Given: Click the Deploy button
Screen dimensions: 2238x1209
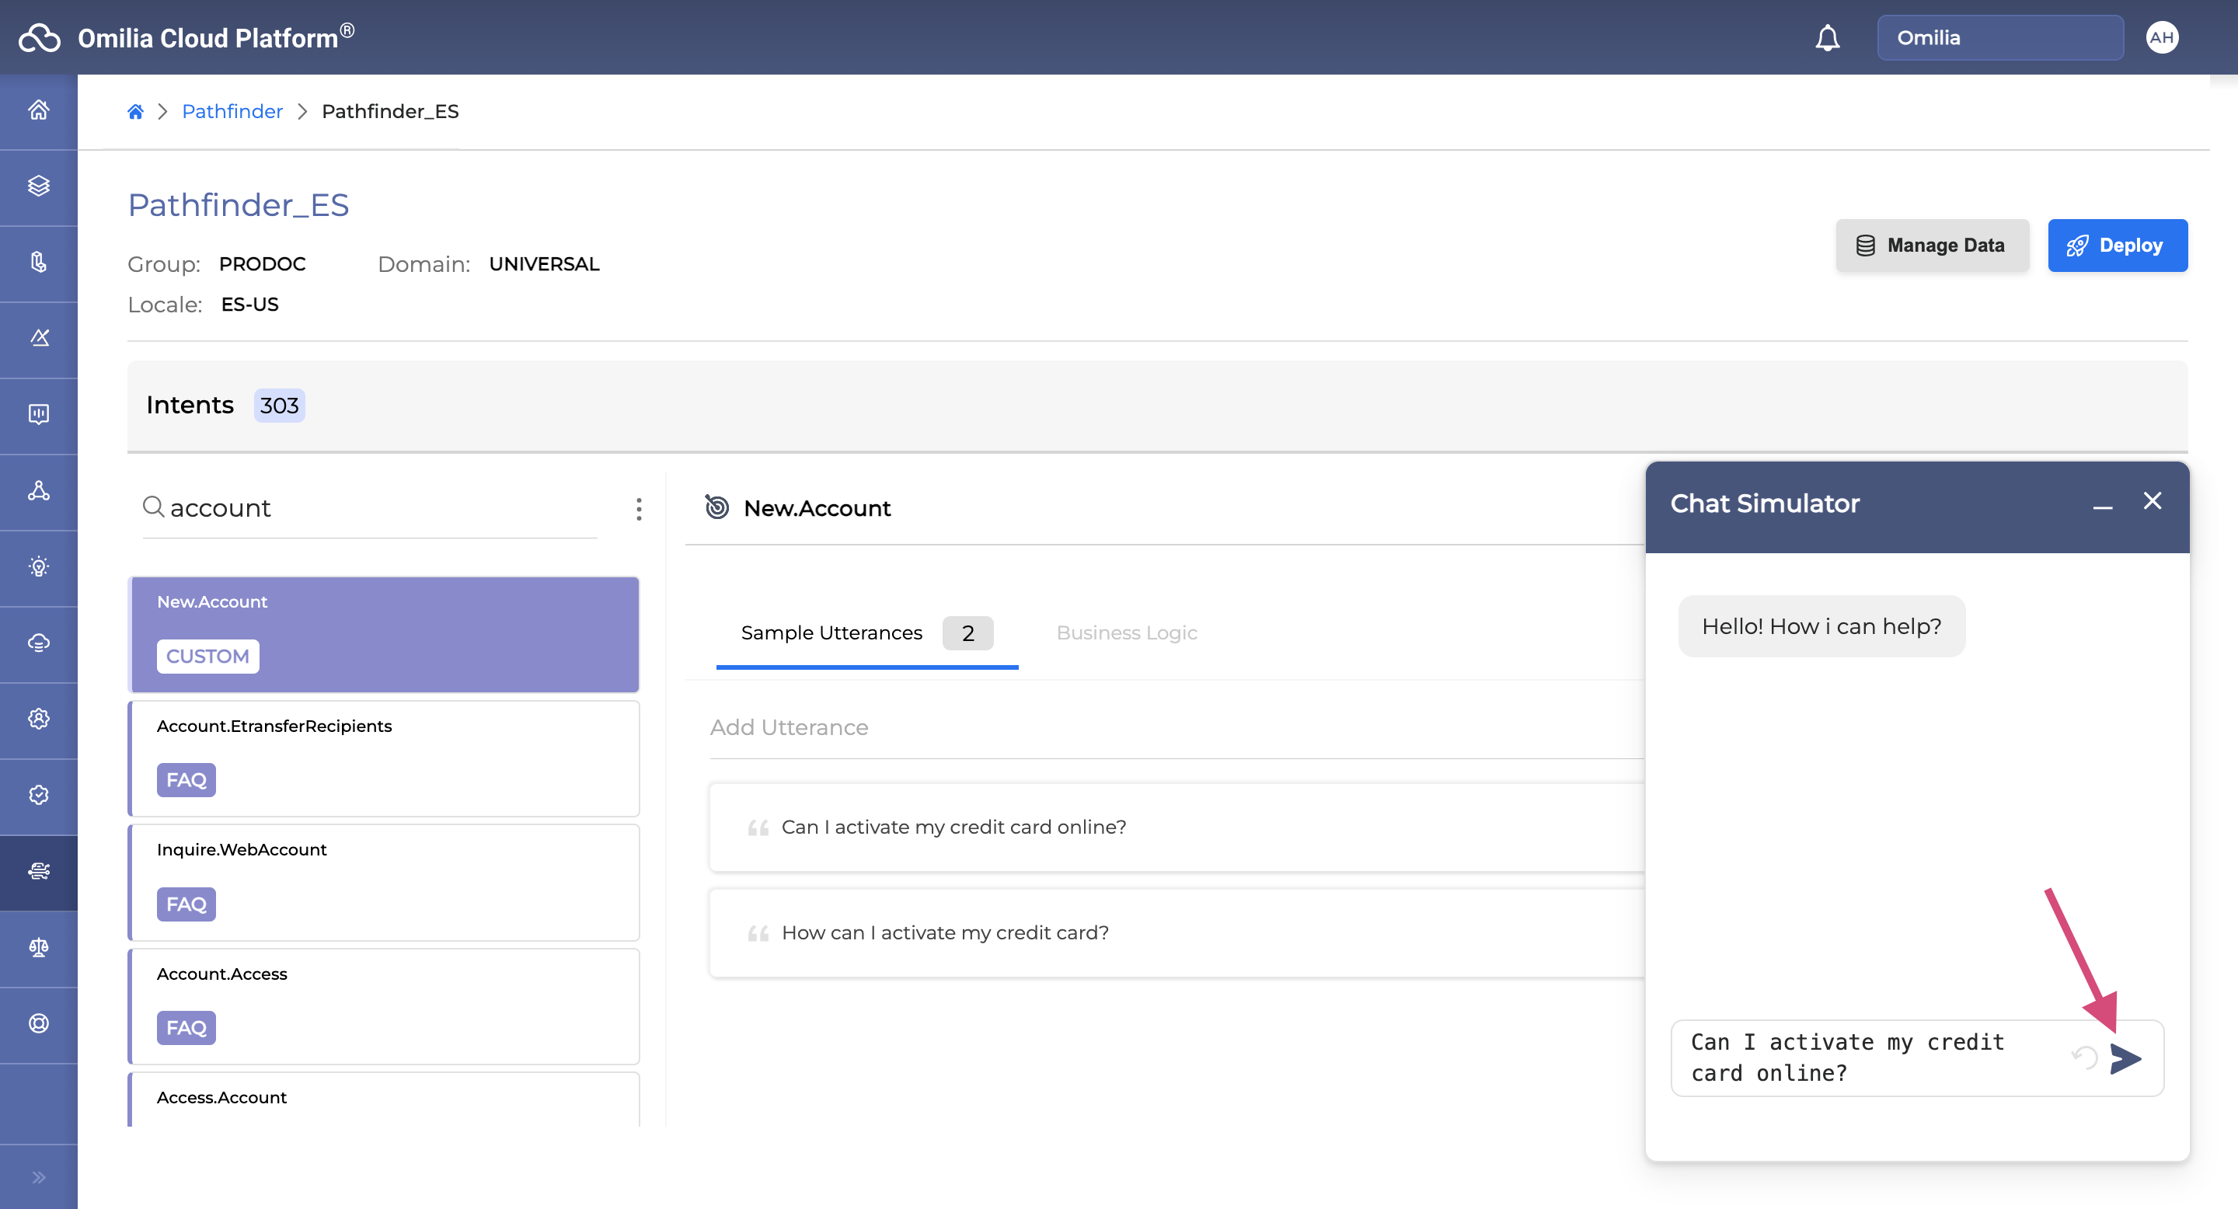Looking at the screenshot, I should pyautogui.click(x=2116, y=246).
